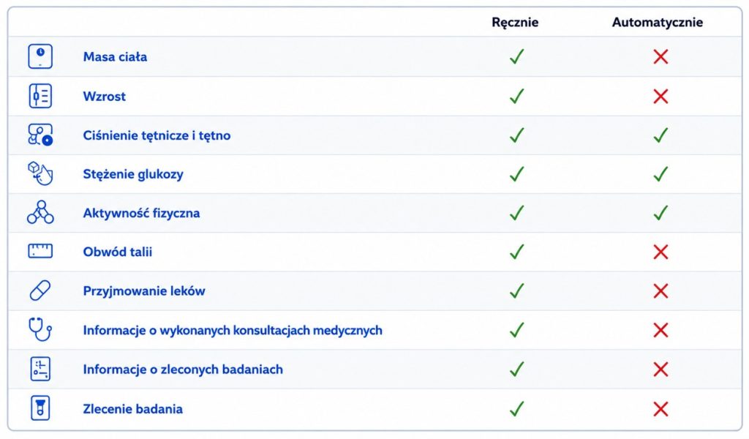The height and width of the screenshot is (439, 749).
Task: Click the blood pressure icon beside Ciśnienie tętnicze
Action: (40, 135)
